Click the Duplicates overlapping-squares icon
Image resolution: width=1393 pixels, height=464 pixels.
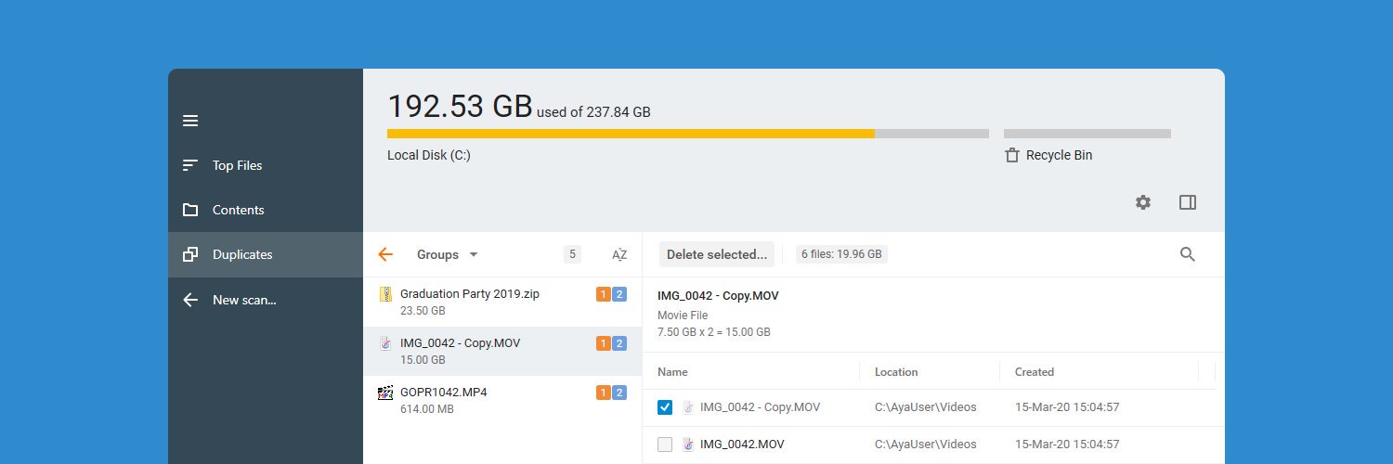pos(190,254)
